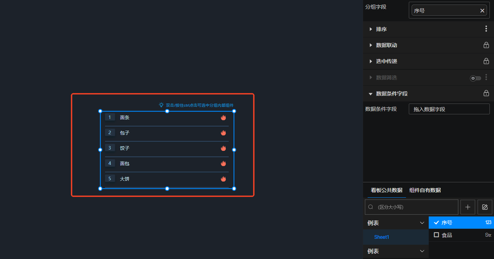This screenshot has height=259, width=494.
Task: Collapse the 数据条件字段 section
Action: click(371, 94)
